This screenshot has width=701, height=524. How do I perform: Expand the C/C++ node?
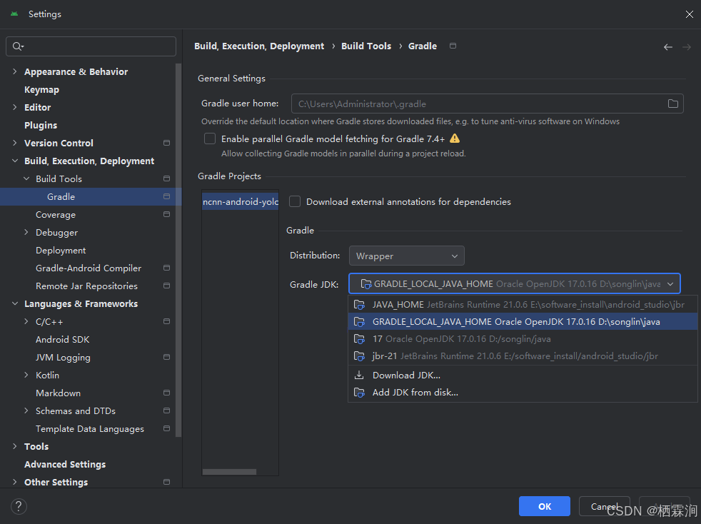pyautogui.click(x=26, y=321)
